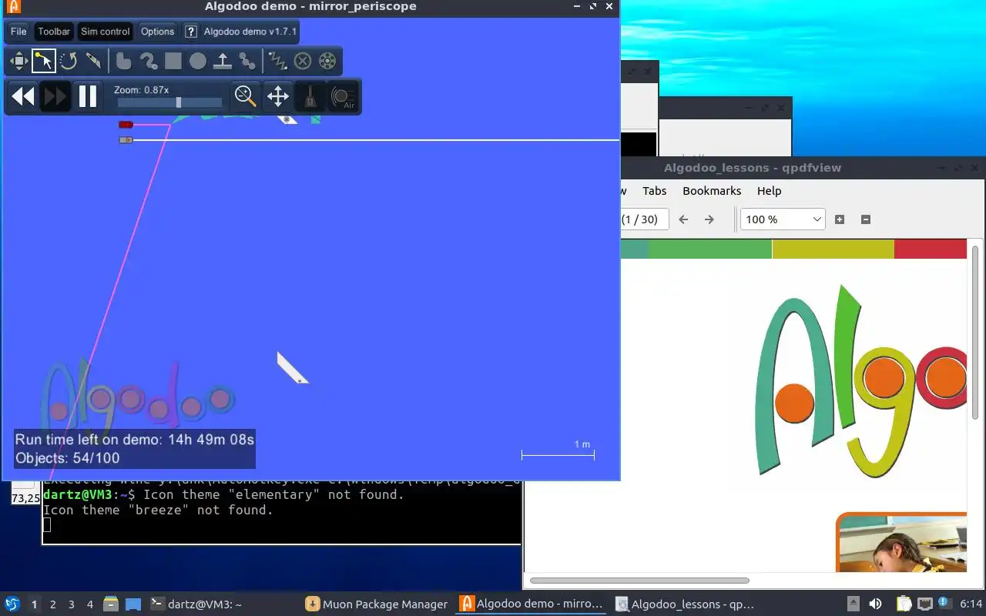Viewport: 986px width, 616px height.
Task: Open the volume control tray icon
Action: pyautogui.click(x=875, y=604)
